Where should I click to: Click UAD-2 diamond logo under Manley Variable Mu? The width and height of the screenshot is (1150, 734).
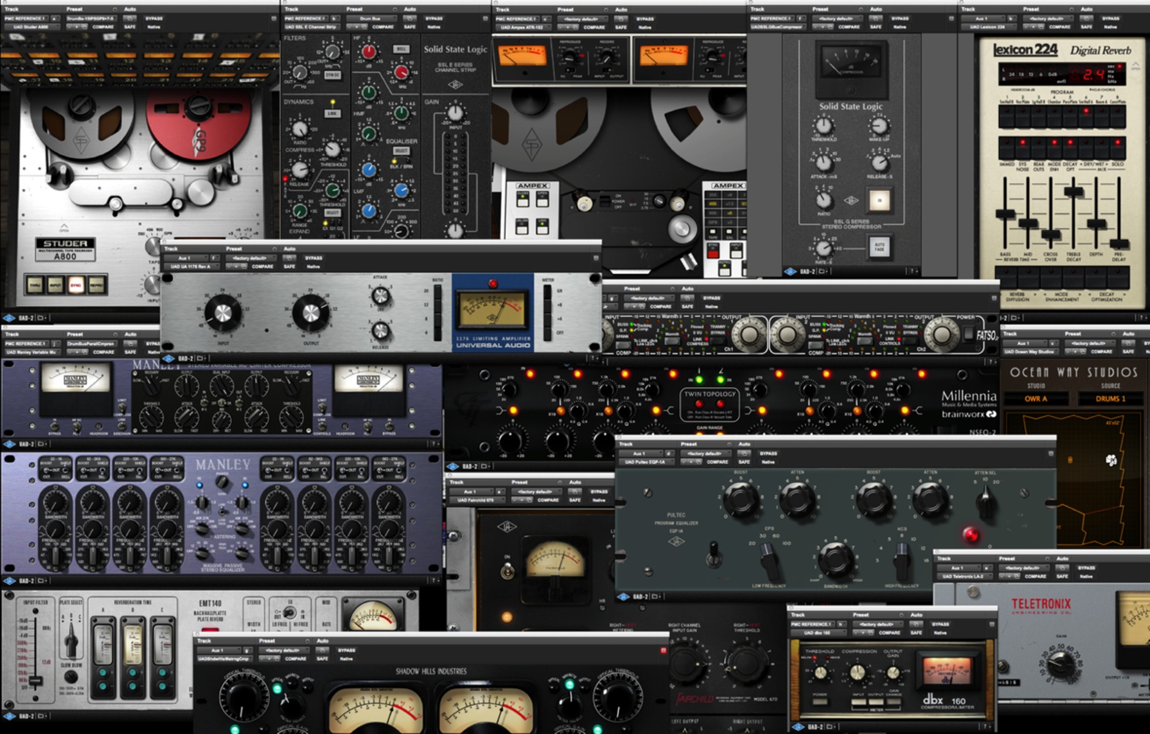click(x=9, y=444)
